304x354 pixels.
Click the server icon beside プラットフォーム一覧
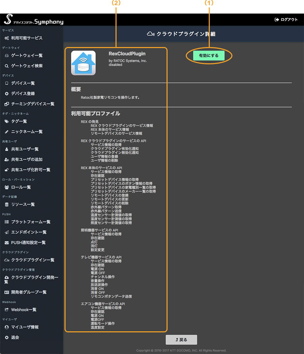pyautogui.click(x=7, y=222)
